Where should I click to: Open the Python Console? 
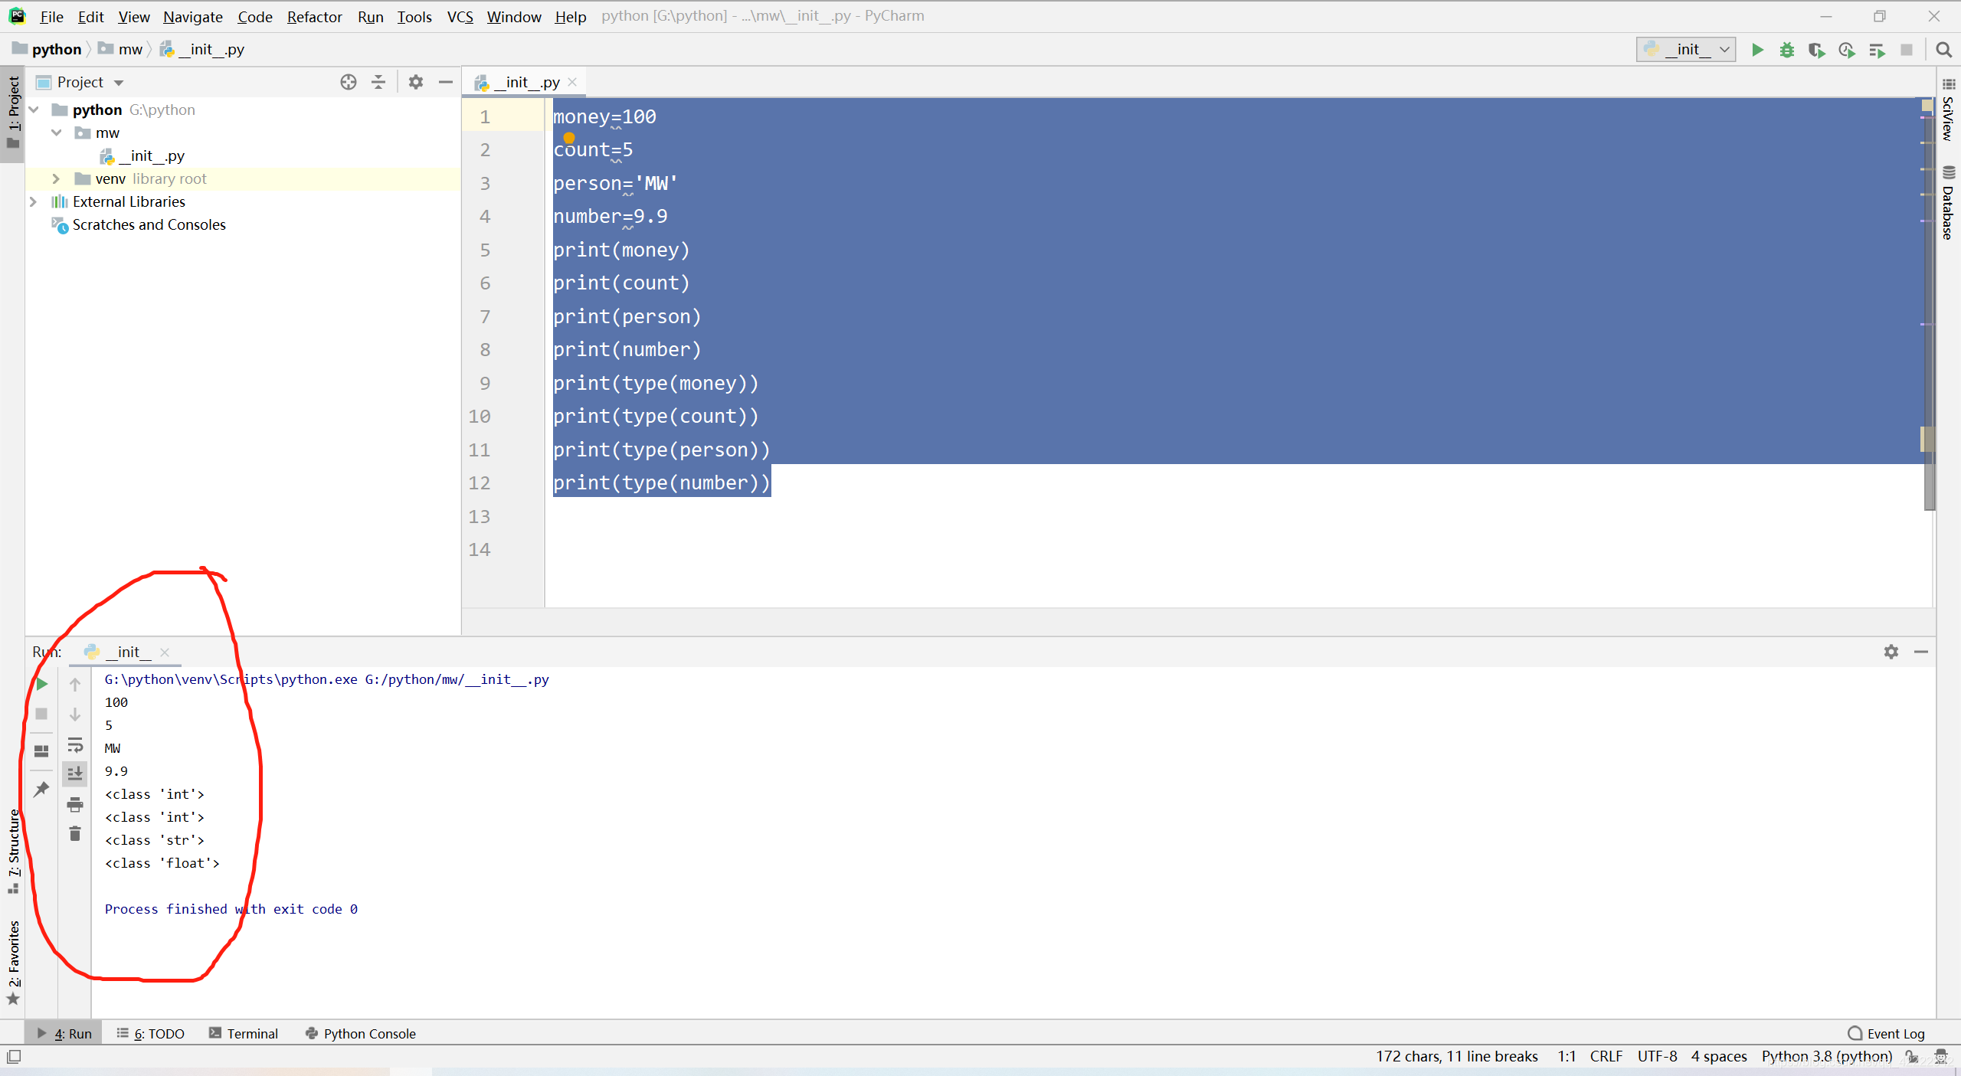pos(361,1034)
